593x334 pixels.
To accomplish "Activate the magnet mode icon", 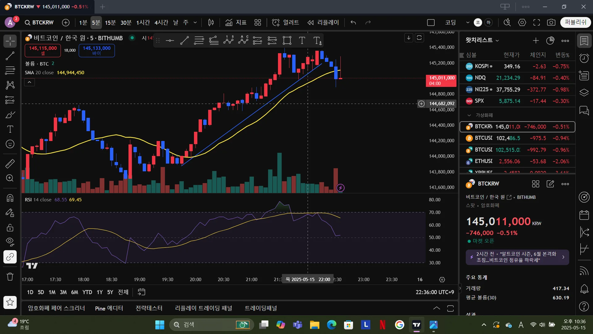I will point(10,198).
